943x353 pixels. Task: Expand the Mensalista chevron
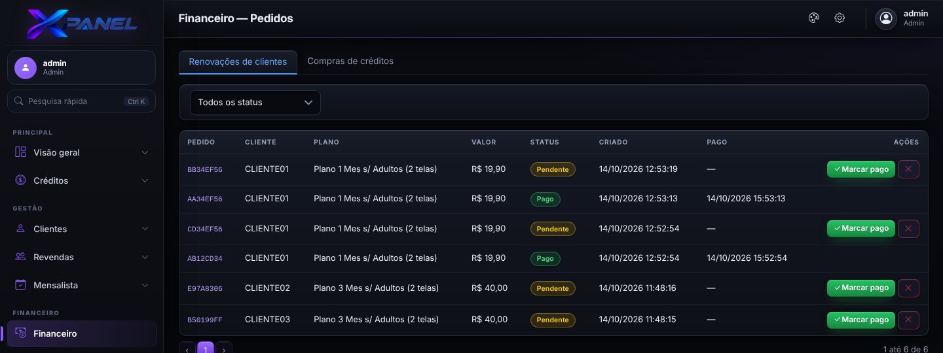click(145, 285)
